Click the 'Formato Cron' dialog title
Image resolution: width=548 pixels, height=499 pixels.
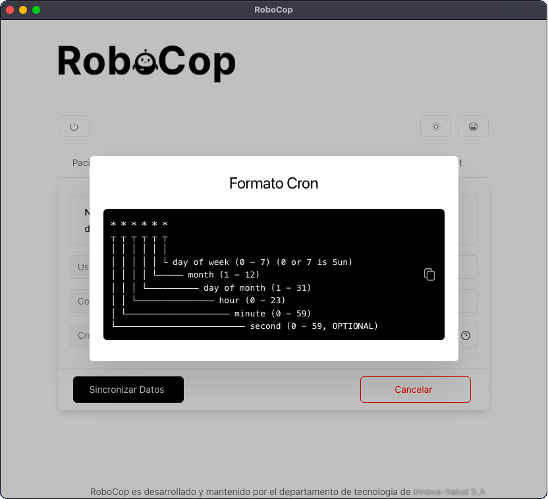pos(273,183)
